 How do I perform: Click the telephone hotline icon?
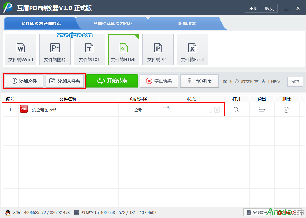(76, 212)
